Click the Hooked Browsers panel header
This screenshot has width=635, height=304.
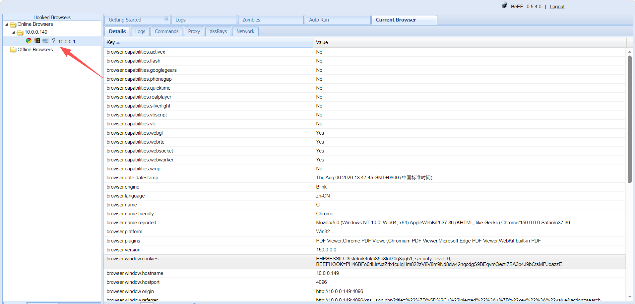click(52, 17)
